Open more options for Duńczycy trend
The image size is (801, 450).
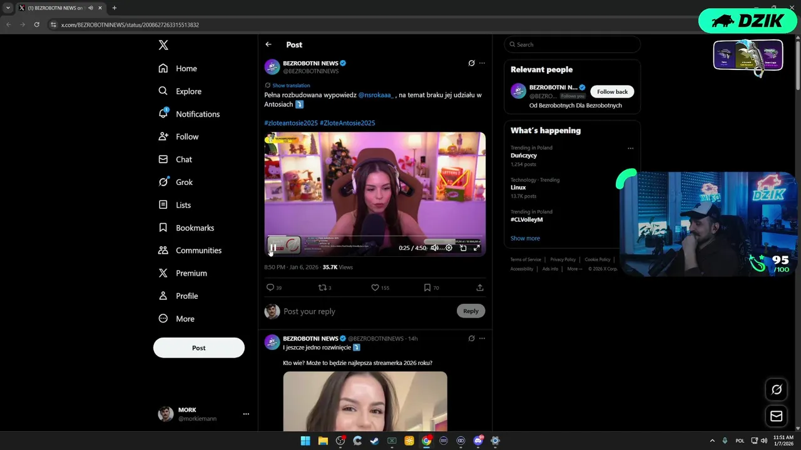tap(630, 148)
